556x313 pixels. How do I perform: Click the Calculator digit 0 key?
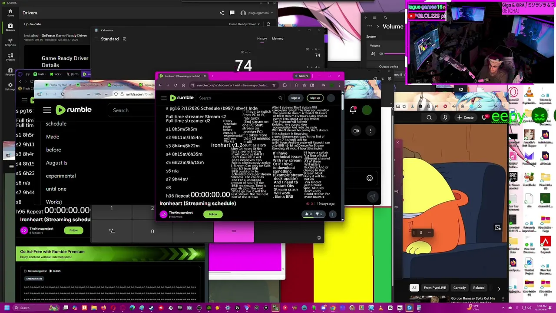pyautogui.click(x=152, y=231)
